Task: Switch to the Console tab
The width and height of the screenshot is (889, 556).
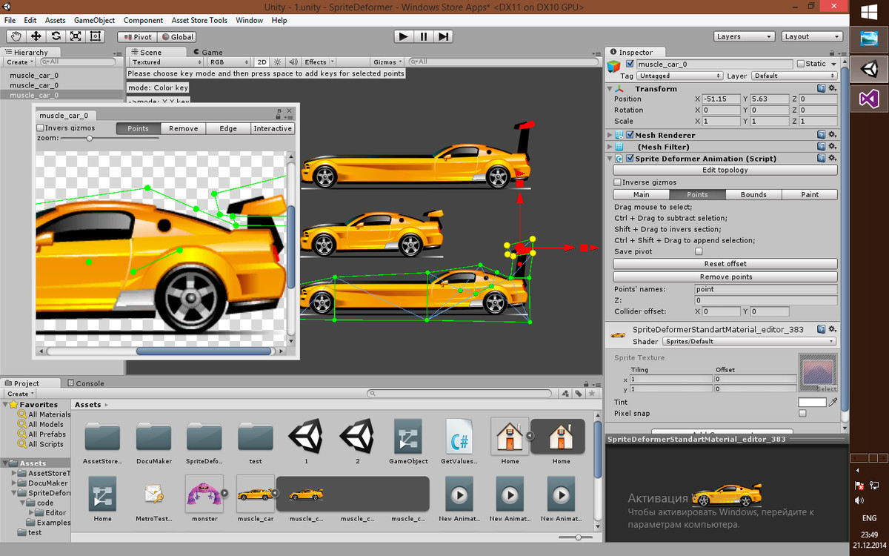Action: [85, 383]
